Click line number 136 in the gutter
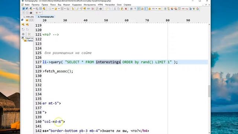 coord(38,103)
